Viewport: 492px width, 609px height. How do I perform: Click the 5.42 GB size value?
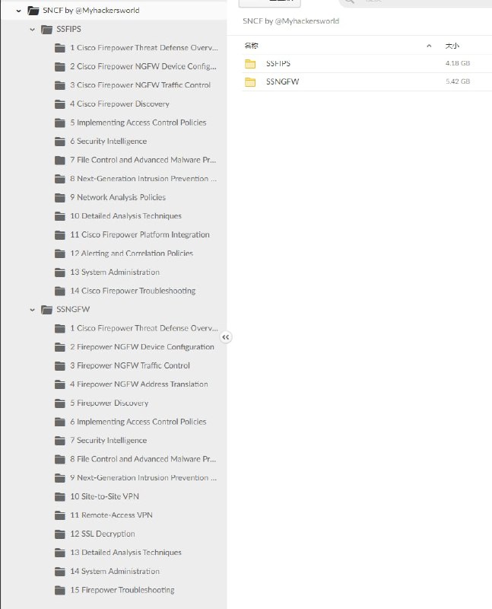[x=458, y=81]
